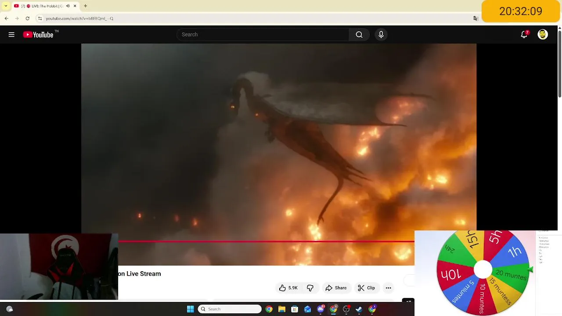This screenshot has width=562, height=316.
Task: Open Steam from the taskbar
Action: pyautogui.click(x=359, y=309)
